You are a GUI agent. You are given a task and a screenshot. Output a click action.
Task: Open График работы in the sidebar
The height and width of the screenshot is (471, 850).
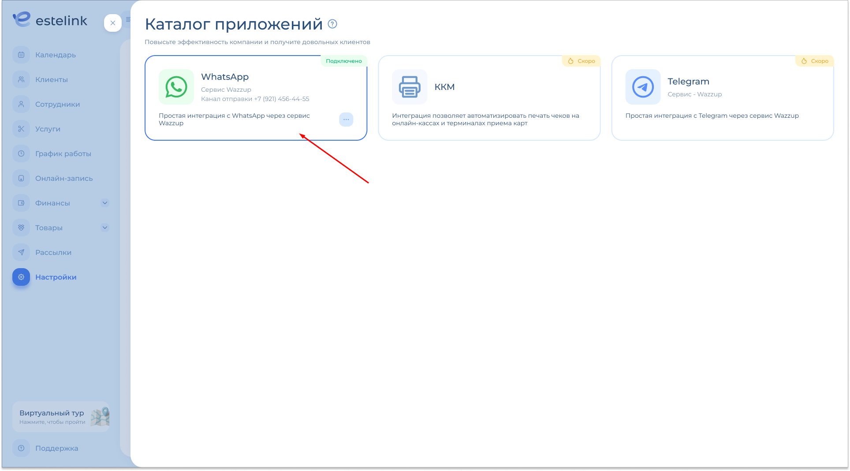63,153
